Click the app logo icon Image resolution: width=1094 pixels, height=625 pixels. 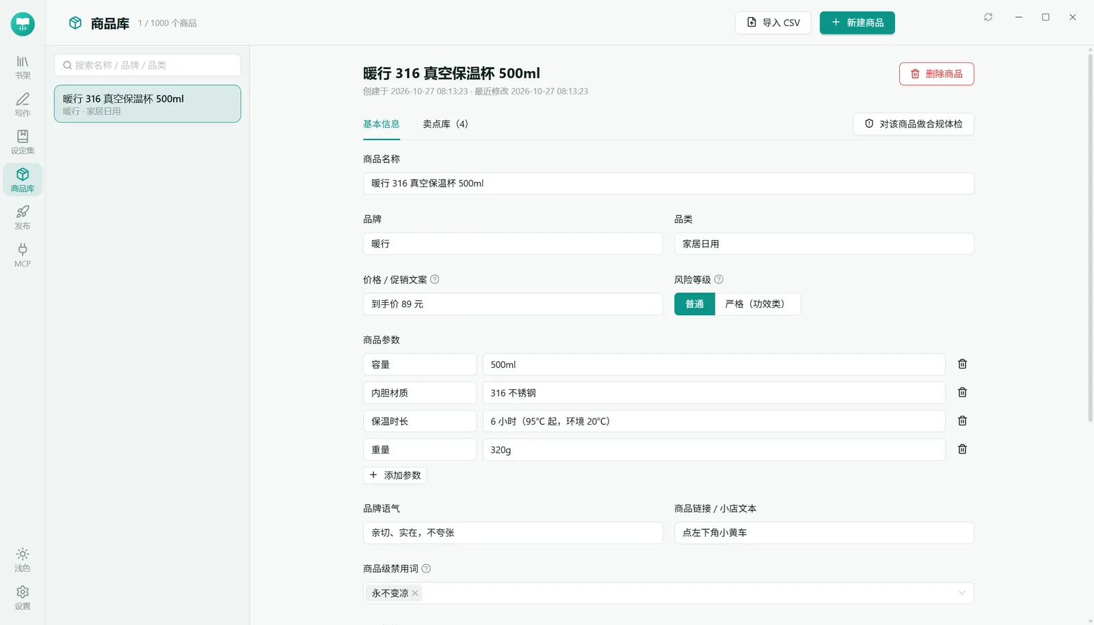point(23,24)
